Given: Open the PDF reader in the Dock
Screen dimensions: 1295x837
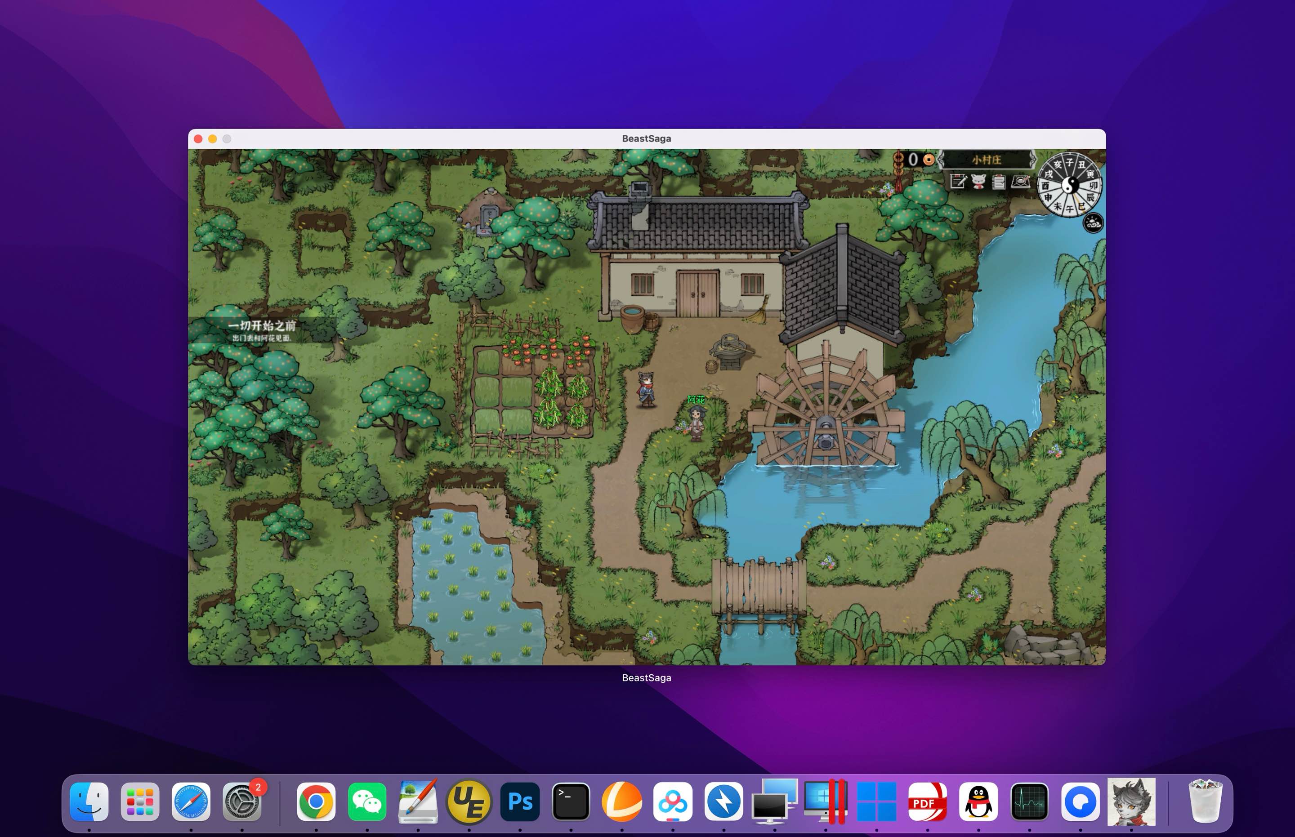Looking at the screenshot, I should tap(928, 801).
